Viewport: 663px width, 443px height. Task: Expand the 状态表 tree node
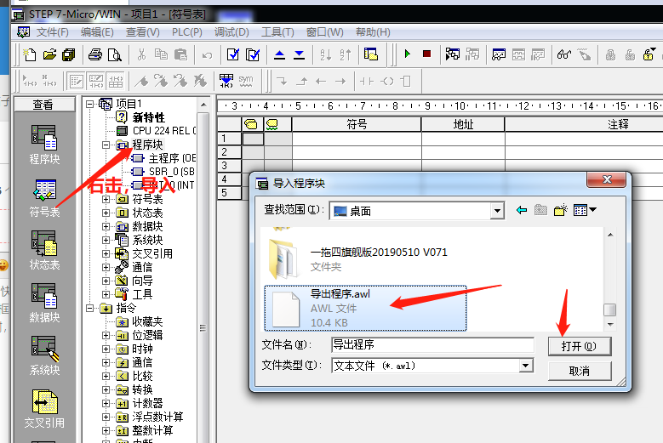106,213
